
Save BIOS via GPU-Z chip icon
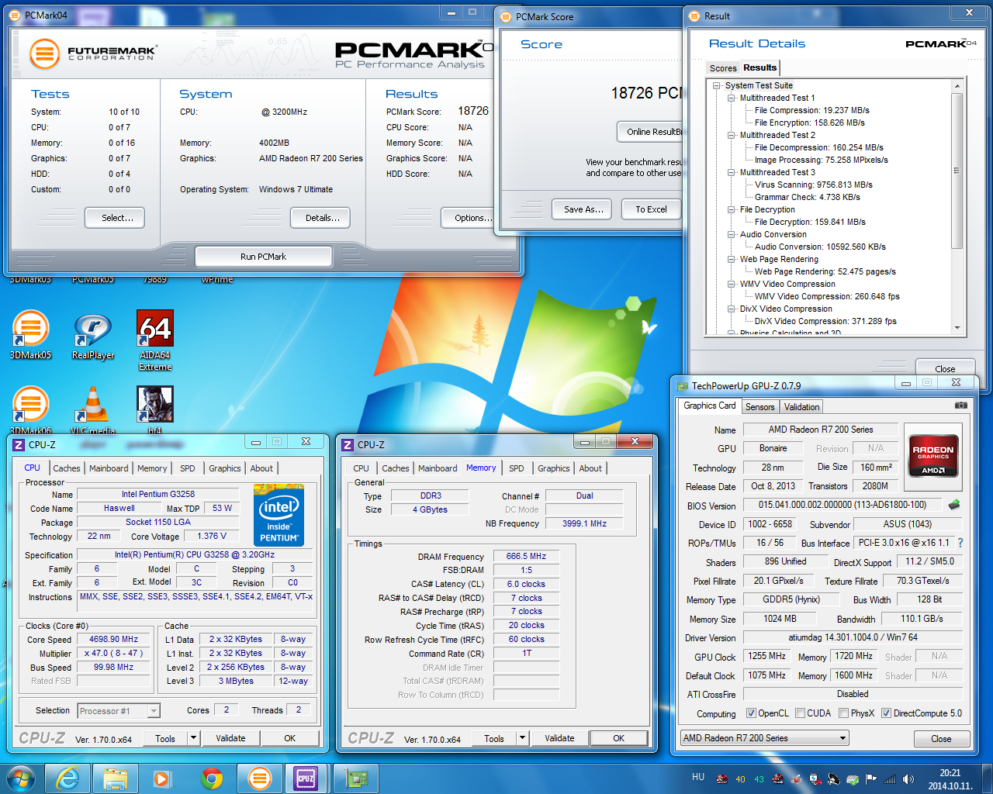[954, 505]
